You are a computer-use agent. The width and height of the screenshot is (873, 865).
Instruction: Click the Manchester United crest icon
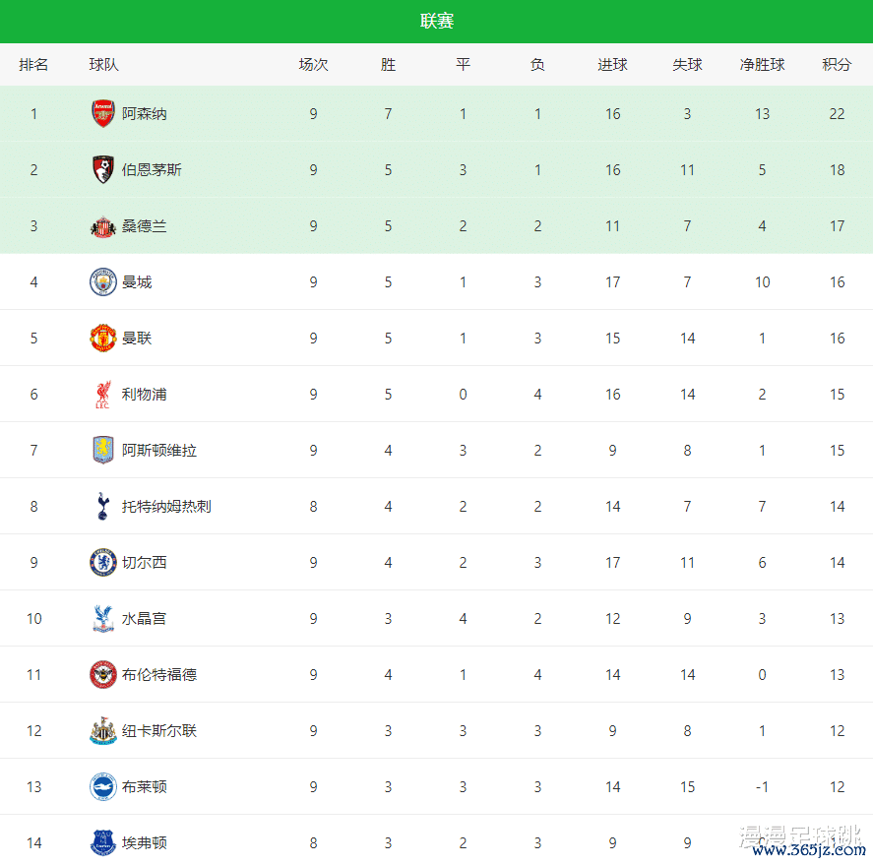102,339
